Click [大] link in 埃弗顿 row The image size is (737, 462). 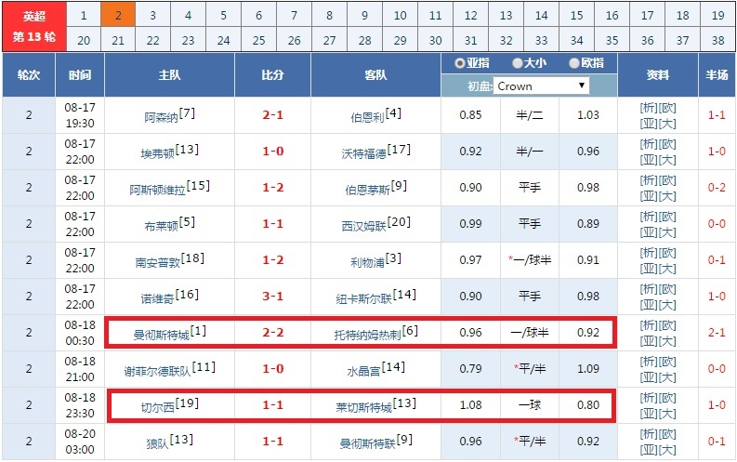coord(667,160)
